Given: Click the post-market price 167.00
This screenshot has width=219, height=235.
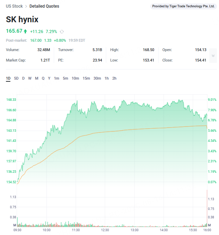Looking at the screenshot, I should tap(36, 40).
